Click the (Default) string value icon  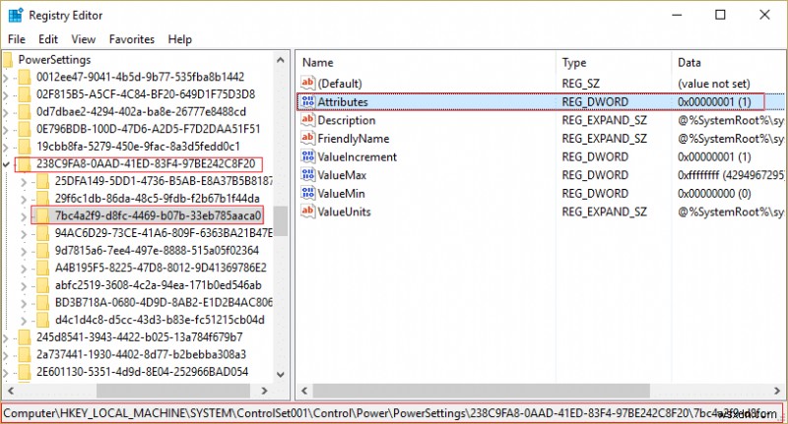[x=307, y=83]
